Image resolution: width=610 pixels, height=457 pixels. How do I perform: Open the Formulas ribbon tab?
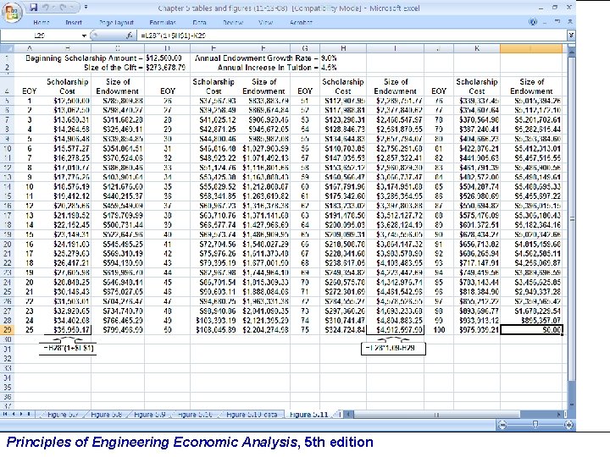coord(163,23)
